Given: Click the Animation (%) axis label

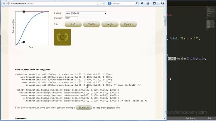Looking at the screenshot, I should (13, 26).
